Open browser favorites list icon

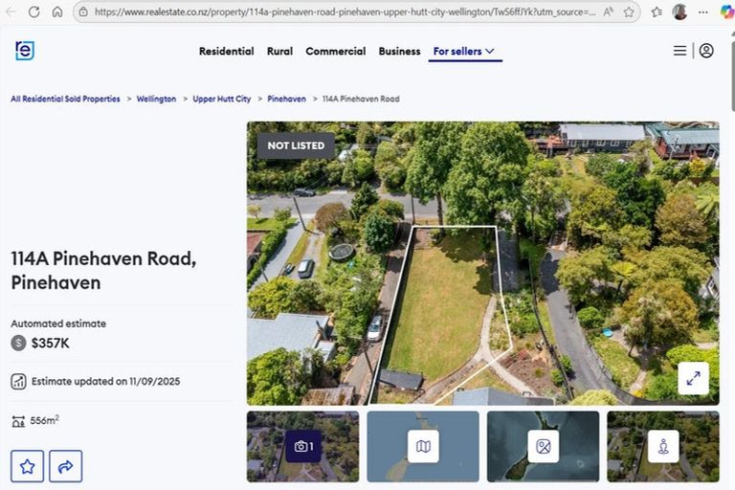pos(657,12)
